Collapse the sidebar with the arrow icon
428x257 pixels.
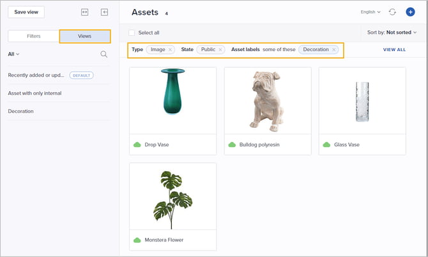[104, 12]
